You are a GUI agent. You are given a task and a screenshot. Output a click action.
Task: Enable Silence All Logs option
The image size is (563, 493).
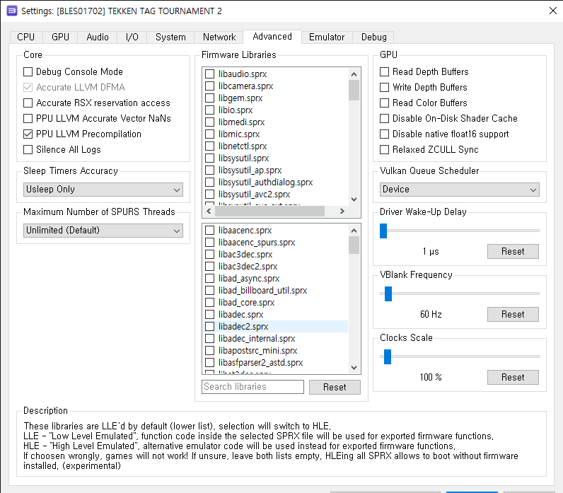coord(28,149)
